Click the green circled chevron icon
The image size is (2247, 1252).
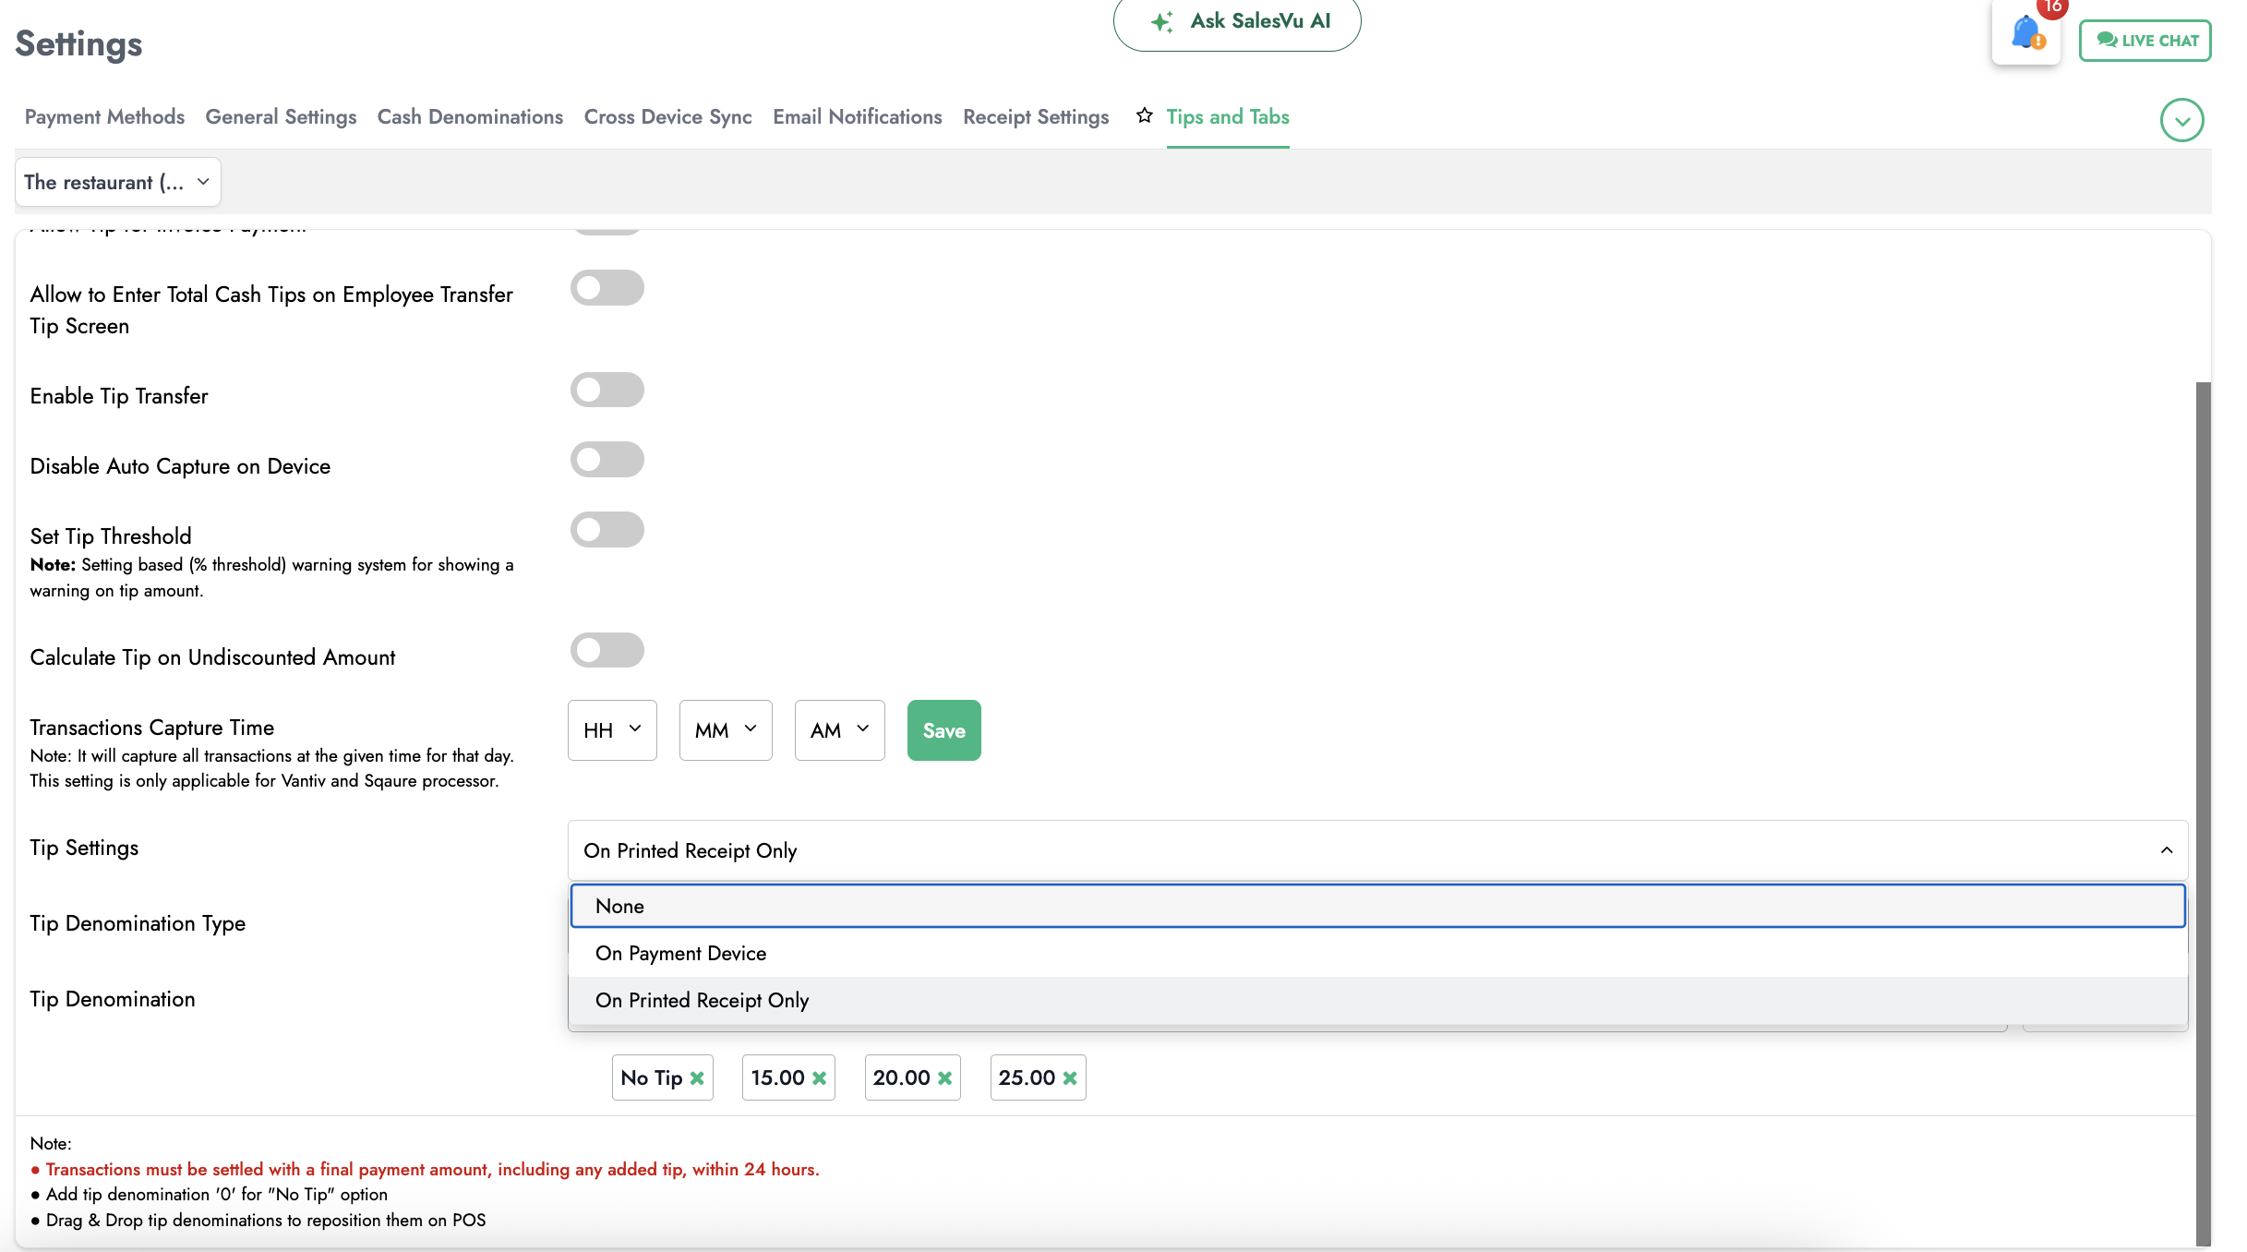(2181, 121)
